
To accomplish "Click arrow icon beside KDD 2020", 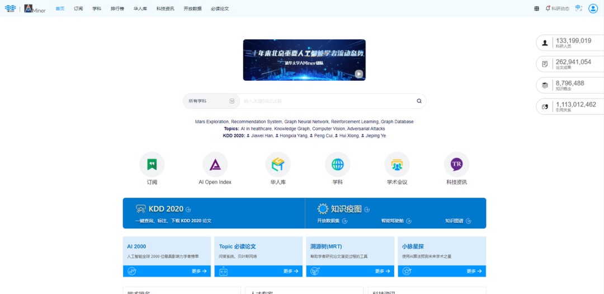I will [188, 209].
